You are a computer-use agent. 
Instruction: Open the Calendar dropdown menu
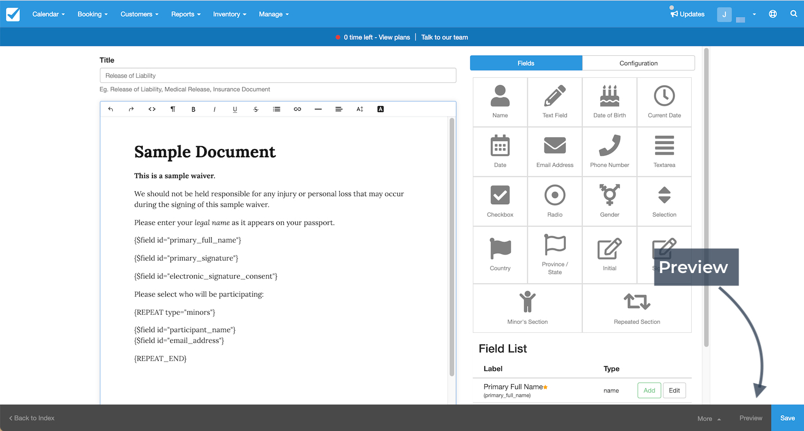click(49, 14)
